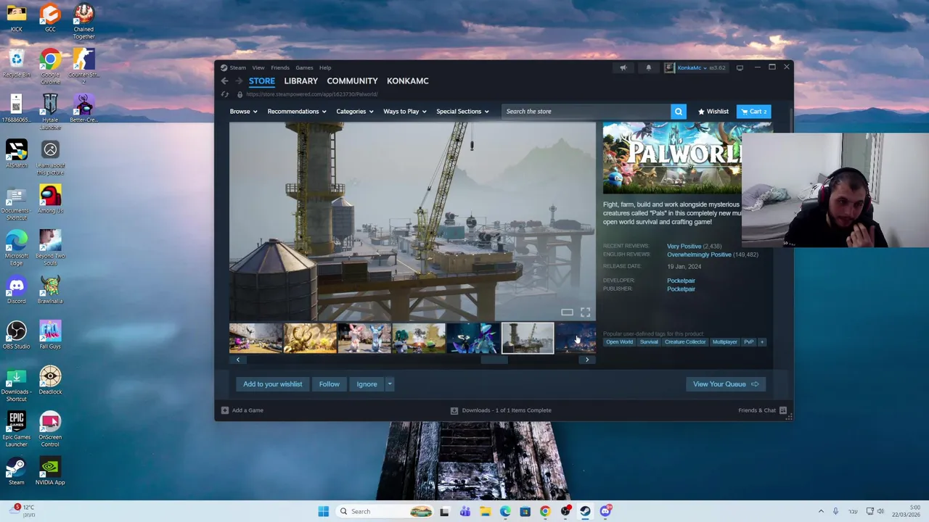Viewport: 929px width, 522px height.
Task: Go back with Steam's back arrow
Action: pos(225,81)
